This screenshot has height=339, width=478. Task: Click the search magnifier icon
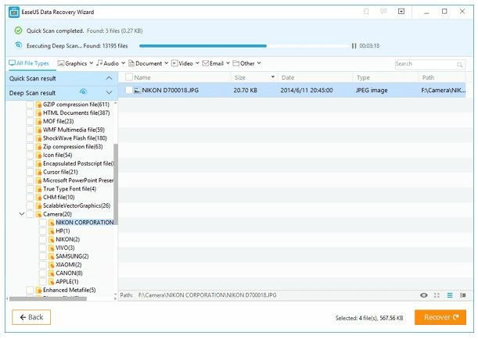click(x=460, y=65)
